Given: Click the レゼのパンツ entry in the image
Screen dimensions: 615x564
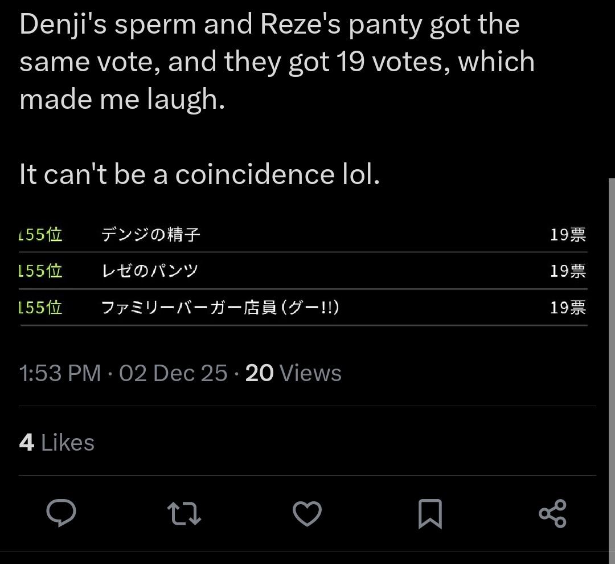Looking at the screenshot, I should pyautogui.click(x=149, y=271).
